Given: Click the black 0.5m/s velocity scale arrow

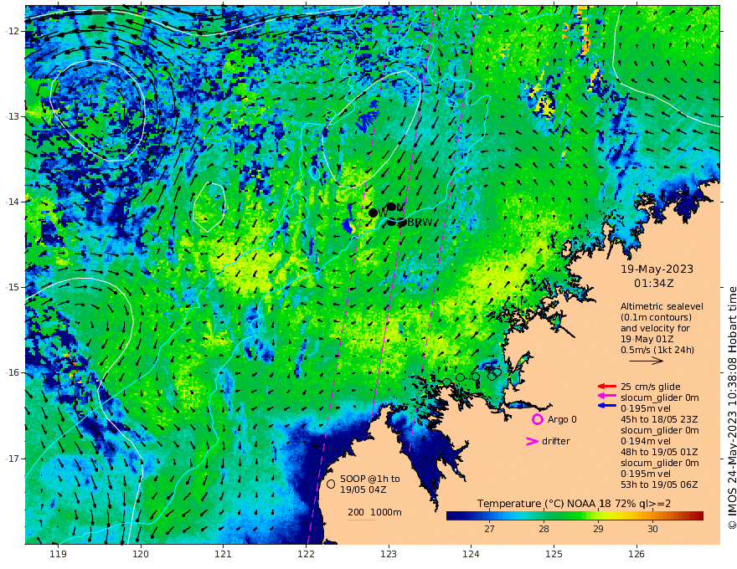Looking at the screenshot, I should (647, 361).
